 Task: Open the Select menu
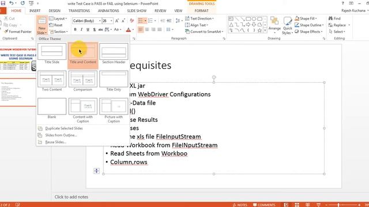click(x=337, y=32)
